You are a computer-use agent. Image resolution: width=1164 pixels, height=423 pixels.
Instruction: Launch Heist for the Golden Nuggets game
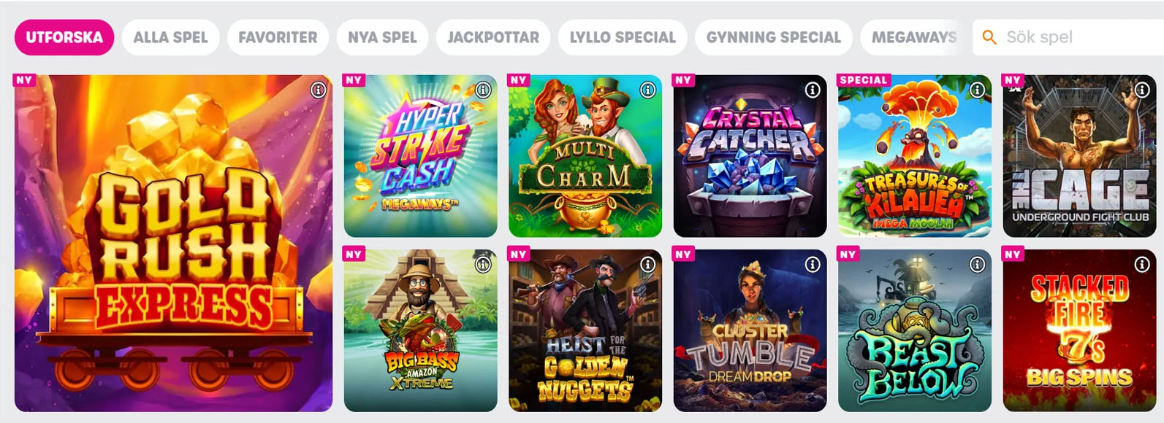[585, 330]
